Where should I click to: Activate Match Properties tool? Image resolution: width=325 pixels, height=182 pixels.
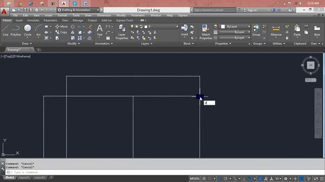pyautogui.click(x=206, y=32)
